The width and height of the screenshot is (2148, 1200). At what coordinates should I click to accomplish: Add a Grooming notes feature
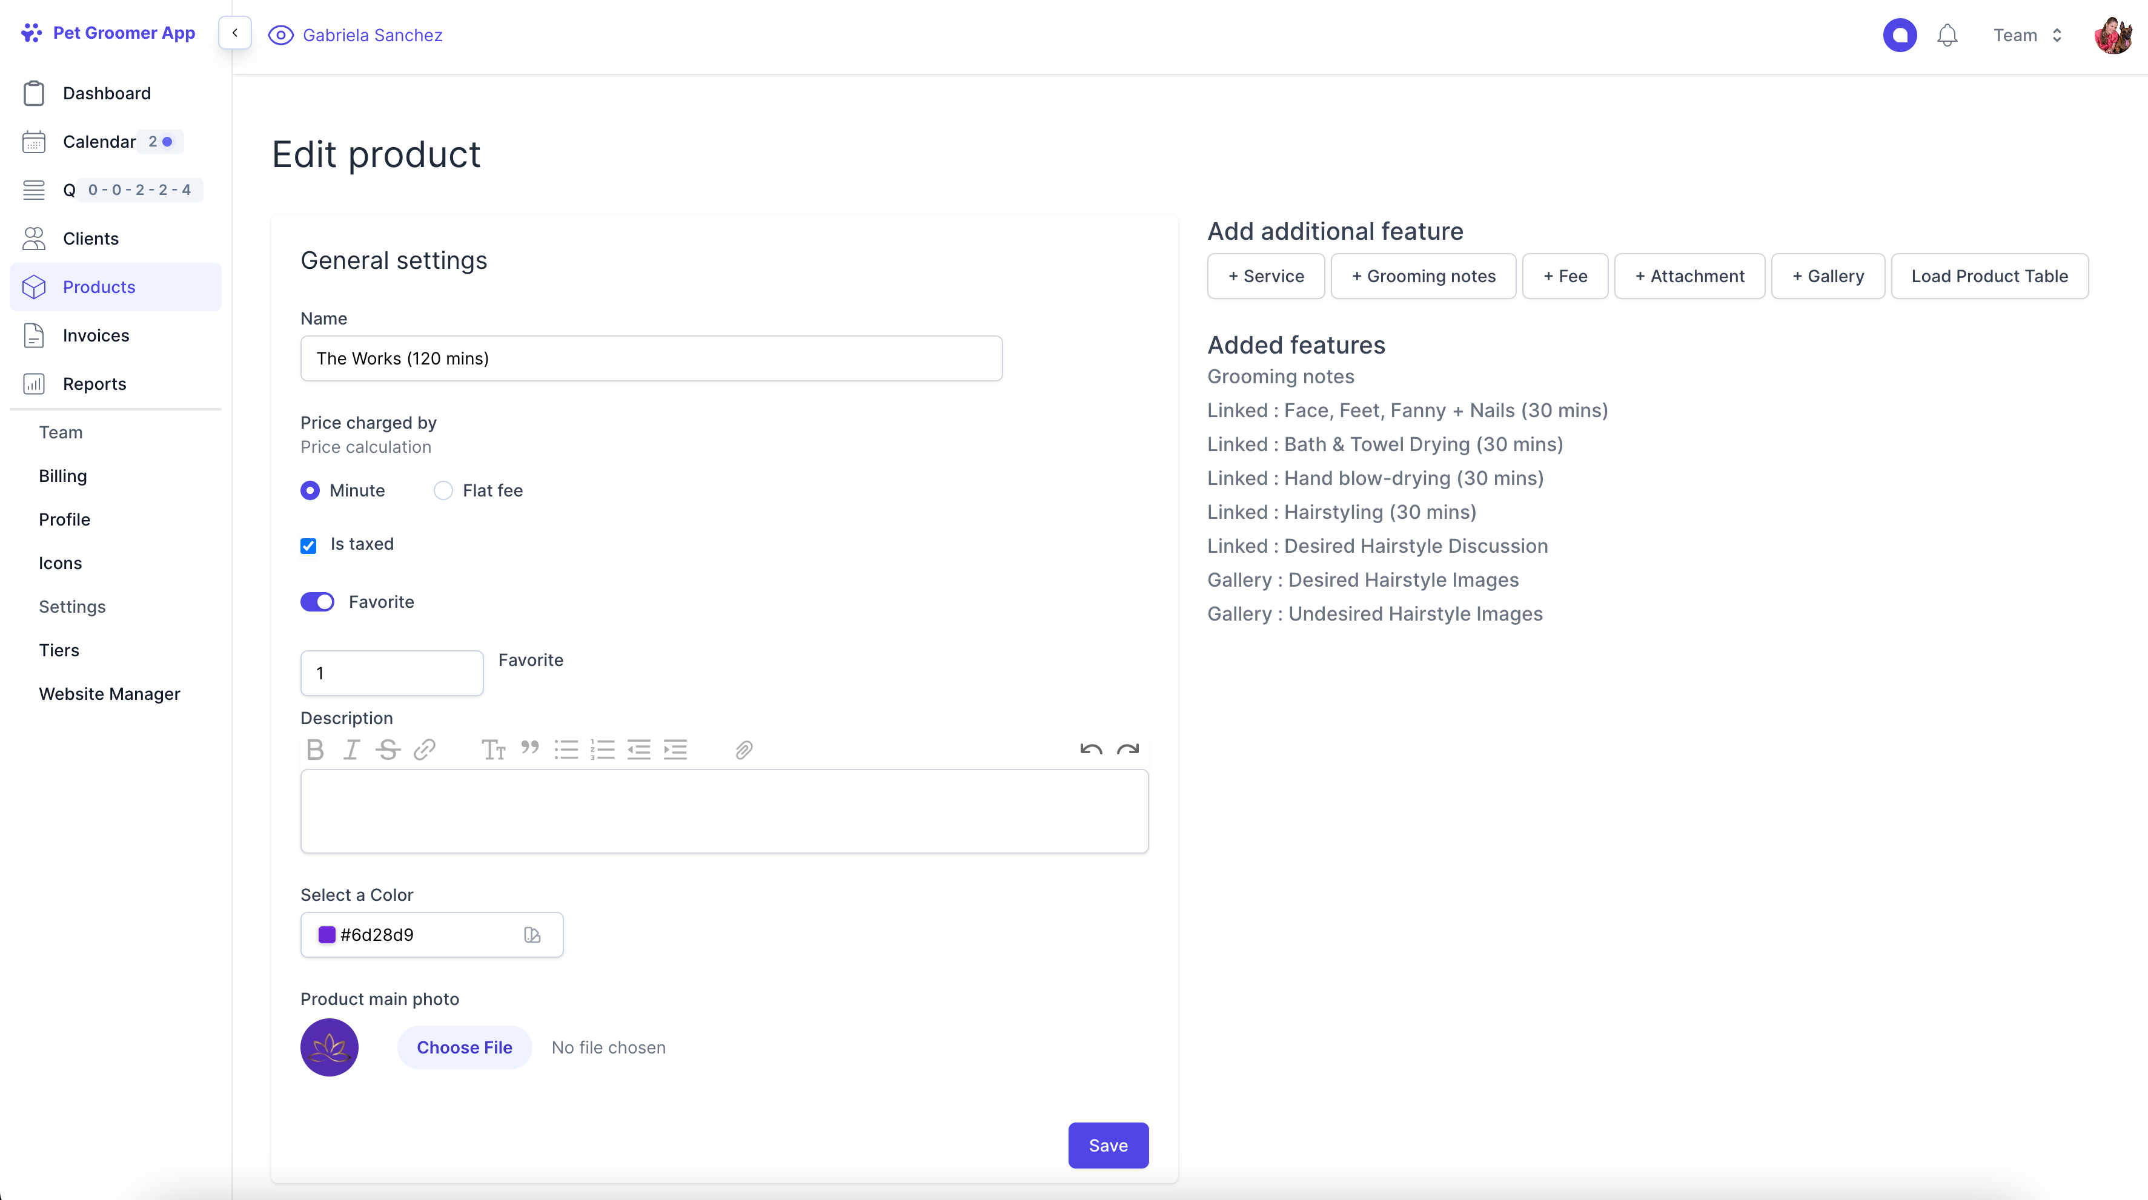1424,276
